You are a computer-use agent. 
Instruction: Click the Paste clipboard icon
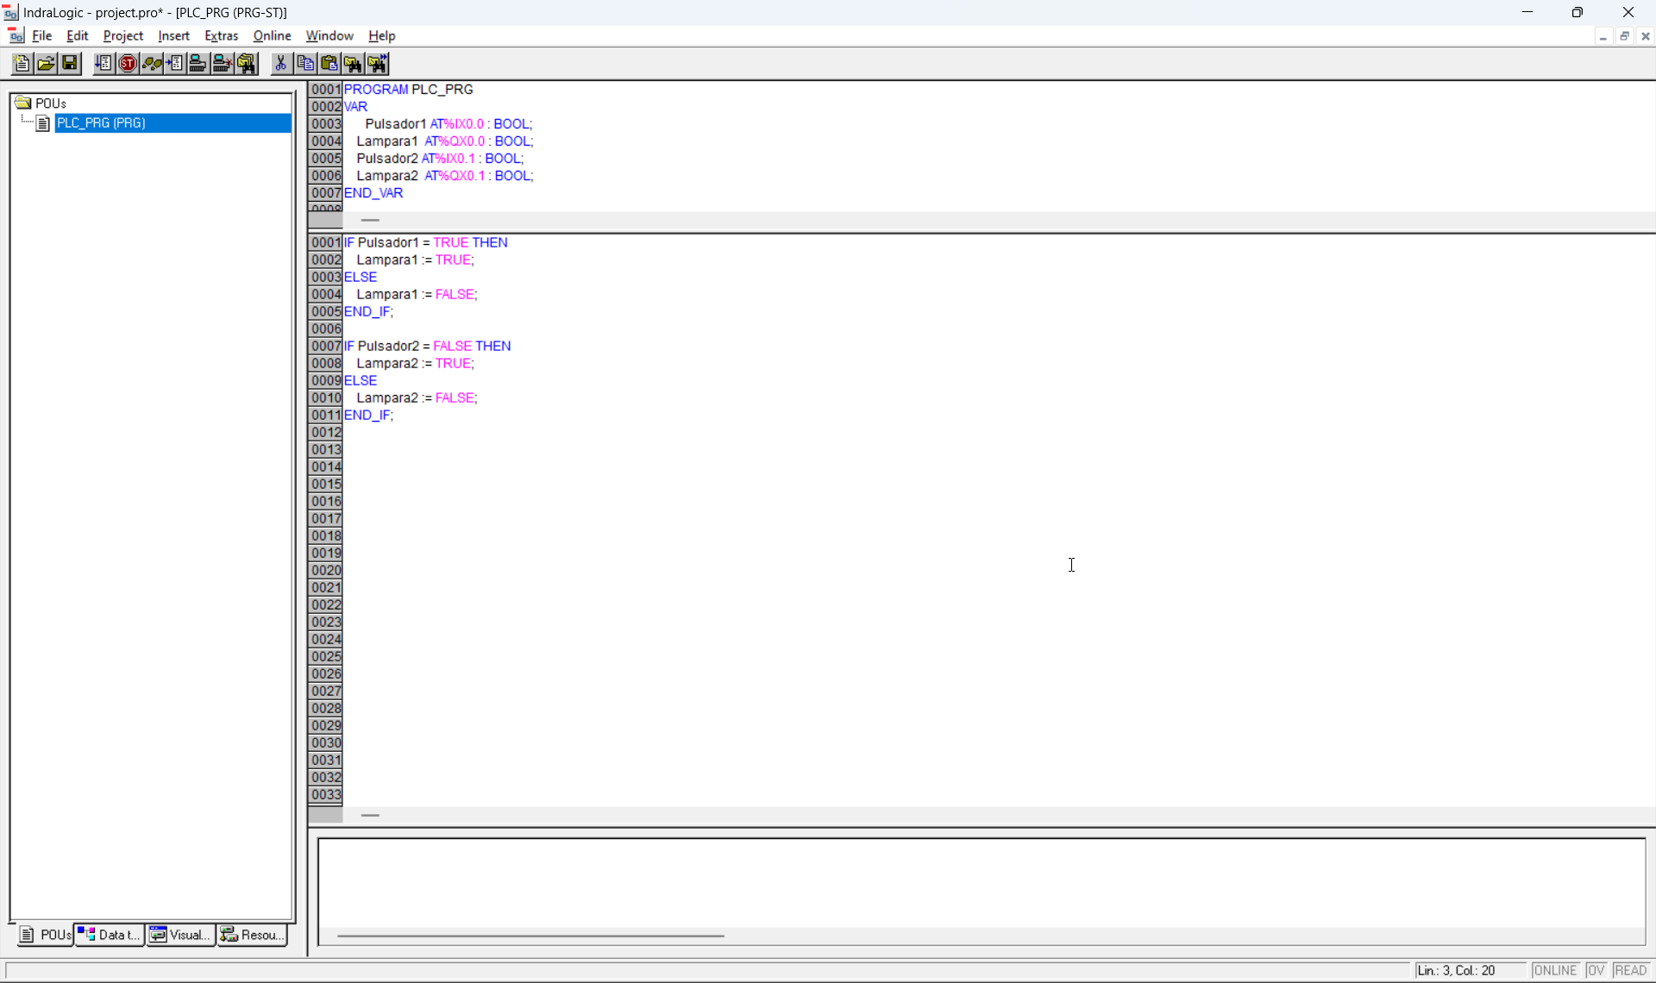(329, 63)
